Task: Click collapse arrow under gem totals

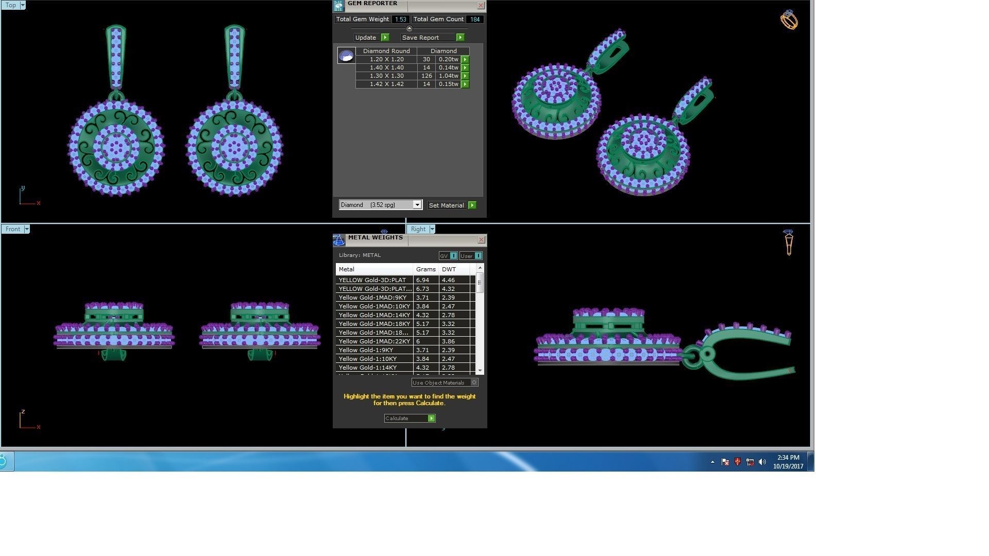Action: [x=409, y=29]
